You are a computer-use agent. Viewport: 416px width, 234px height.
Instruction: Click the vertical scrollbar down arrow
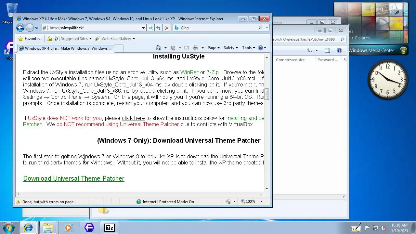pos(267,188)
